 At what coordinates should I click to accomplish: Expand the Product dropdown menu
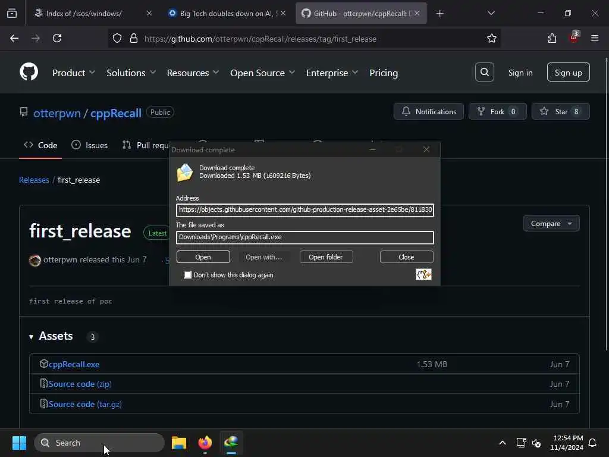click(x=73, y=73)
